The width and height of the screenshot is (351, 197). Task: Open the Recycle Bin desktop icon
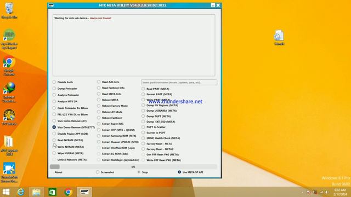(x=9, y=10)
